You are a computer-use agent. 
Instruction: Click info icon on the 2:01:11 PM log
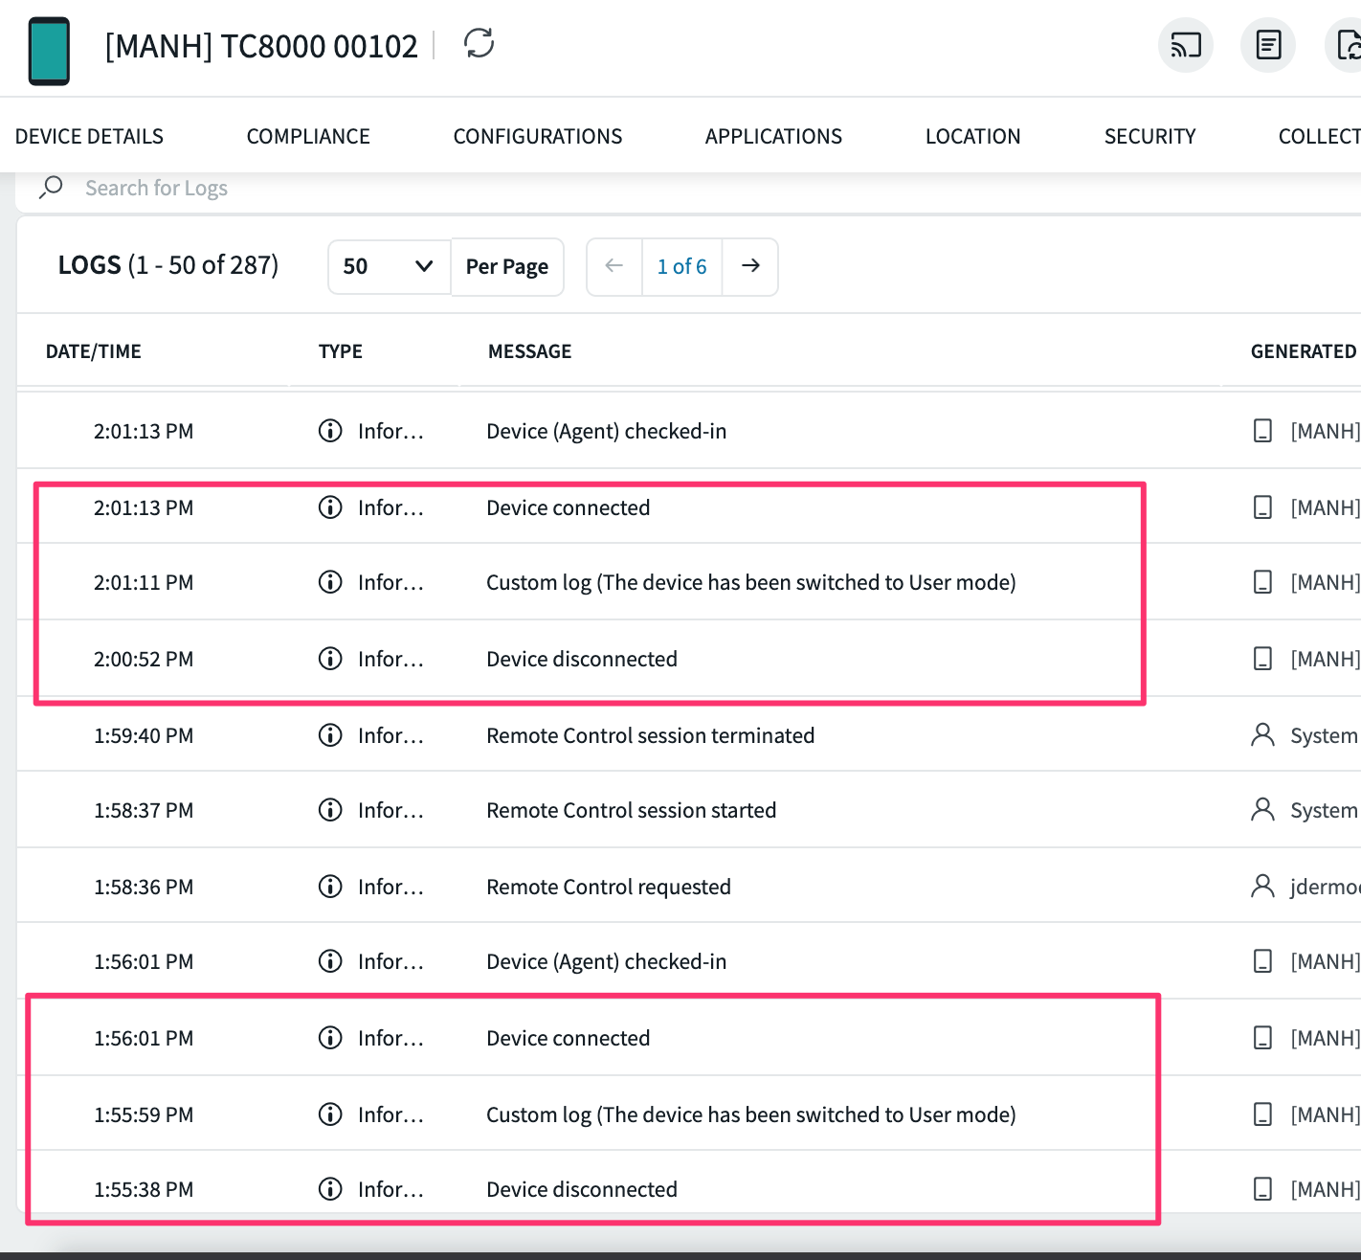click(330, 582)
